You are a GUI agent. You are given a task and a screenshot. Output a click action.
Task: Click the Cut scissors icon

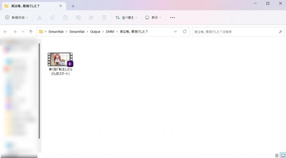pyautogui.click(x=39, y=18)
